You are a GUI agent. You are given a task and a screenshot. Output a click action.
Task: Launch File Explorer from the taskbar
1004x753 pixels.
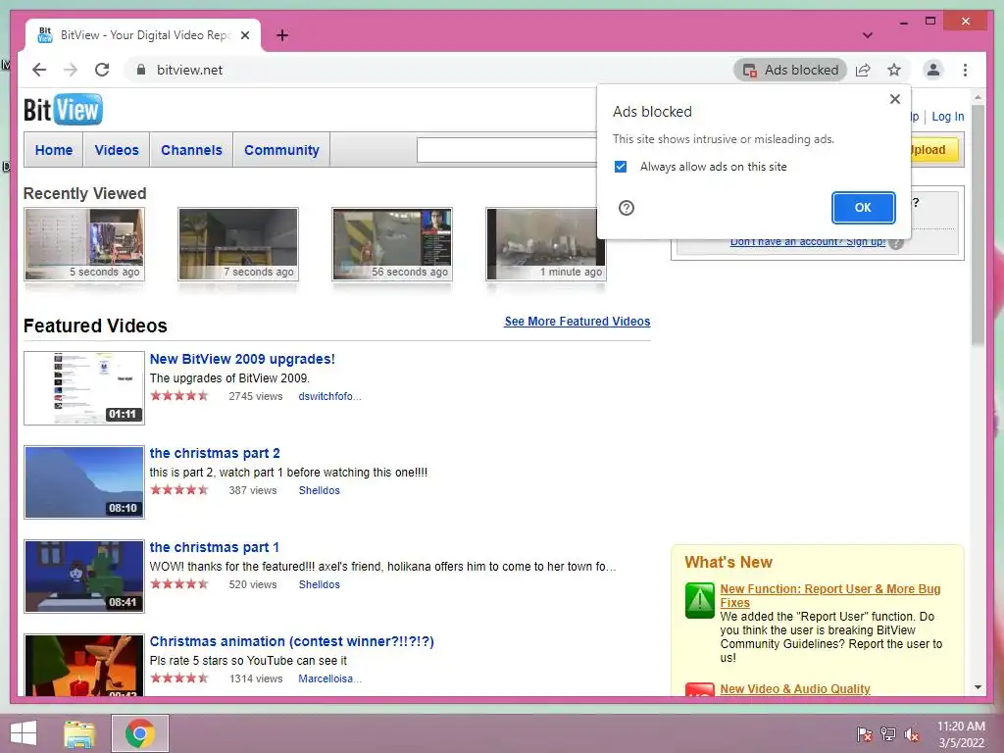(79, 733)
